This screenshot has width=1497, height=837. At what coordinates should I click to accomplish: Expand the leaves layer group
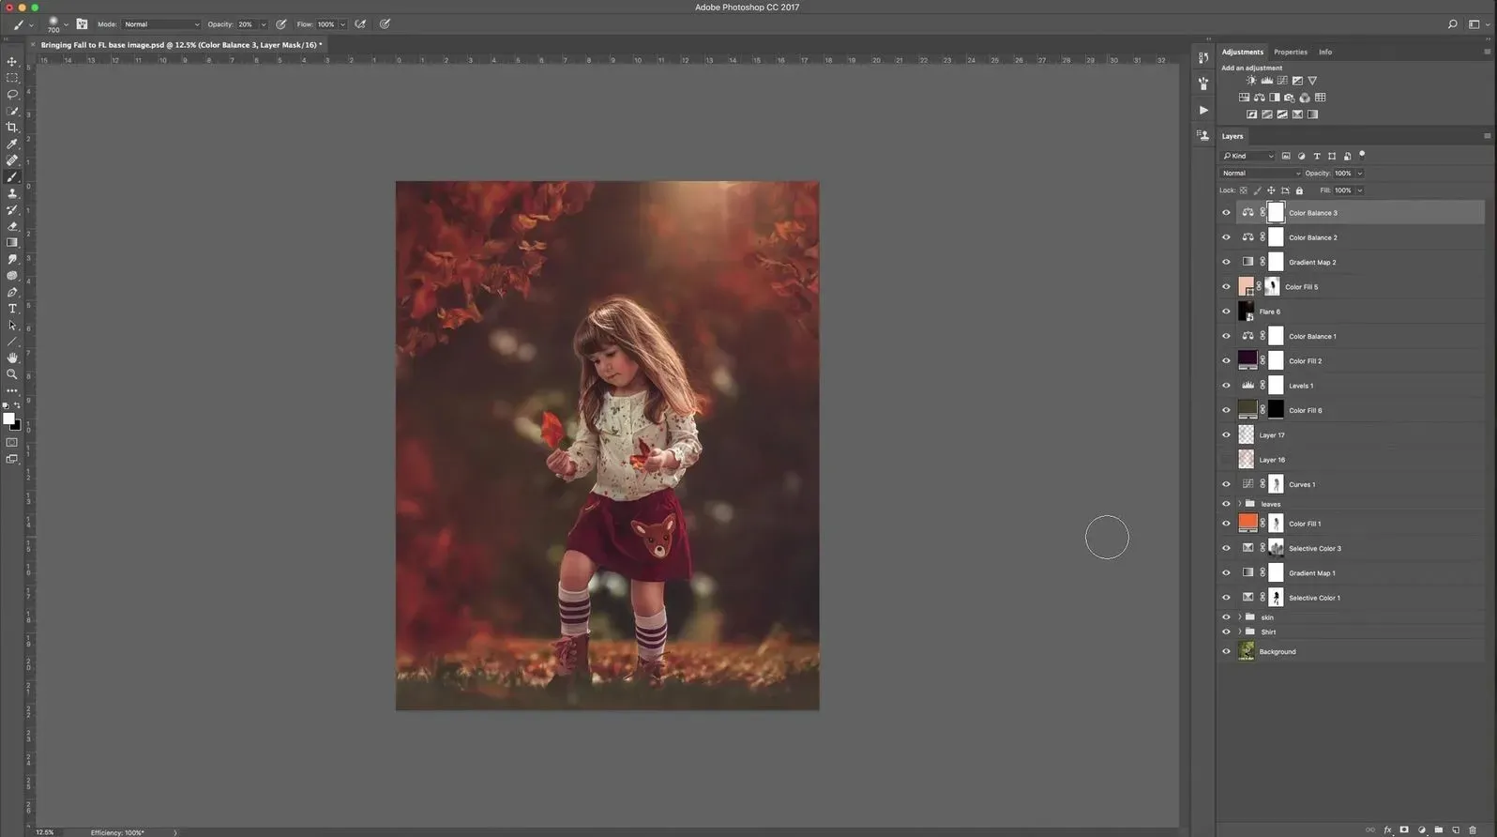point(1239,504)
